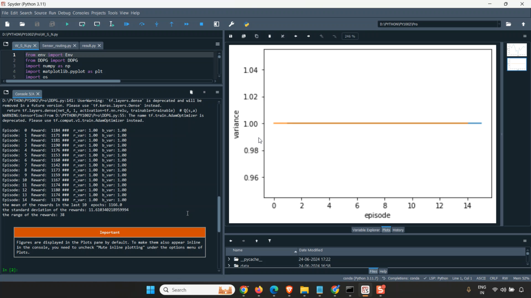Expand the working directory path dropdown

point(499,24)
